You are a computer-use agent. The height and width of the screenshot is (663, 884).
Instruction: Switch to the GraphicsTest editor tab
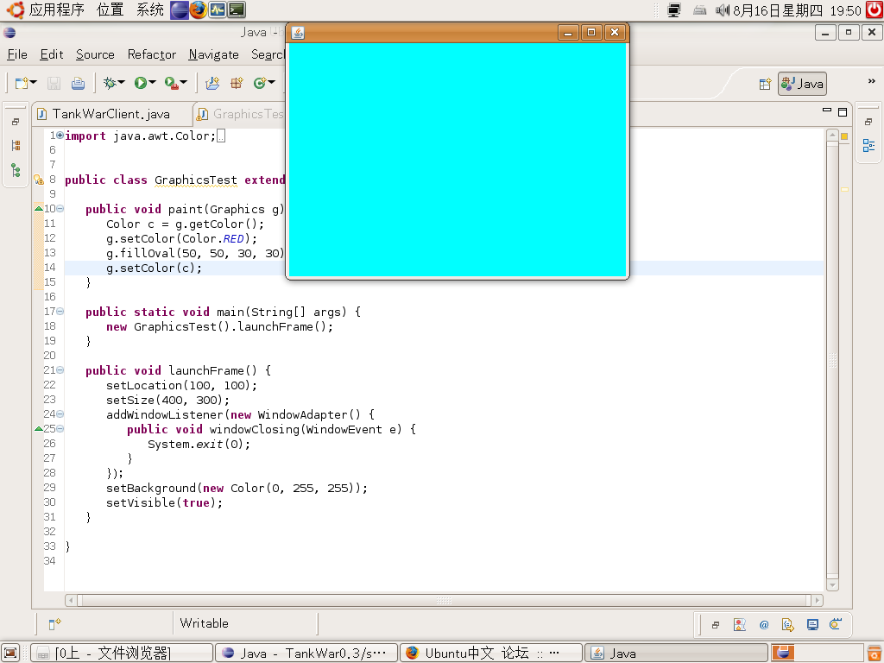click(x=240, y=115)
